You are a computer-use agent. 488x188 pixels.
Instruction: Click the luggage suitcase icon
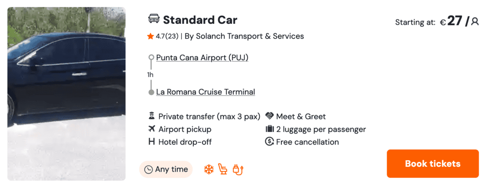269,129
